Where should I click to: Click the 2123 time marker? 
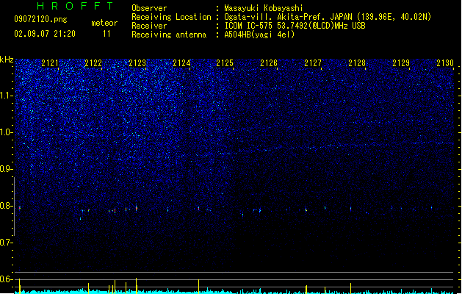coord(137,63)
